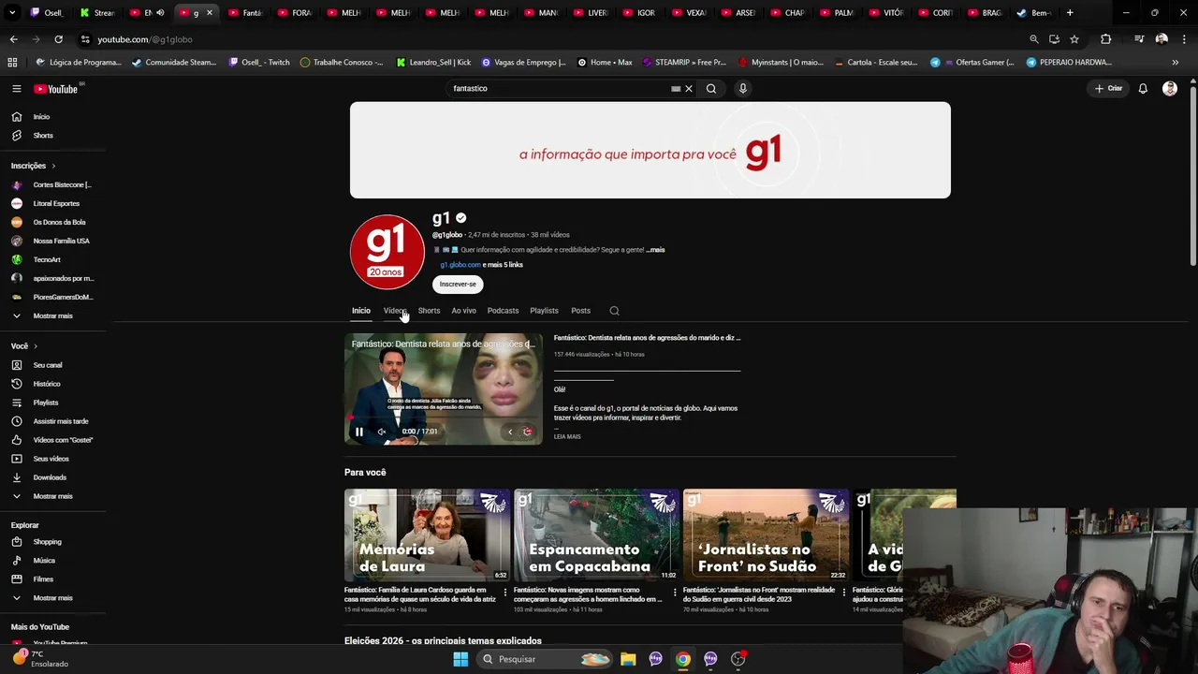Open the Chrome apps grid in bookmarks bar
Viewport: 1198px width, 674px height.
click(12, 63)
